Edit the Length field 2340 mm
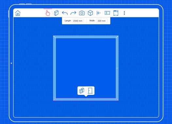This screenshot has width=172, height=124. (78, 21)
